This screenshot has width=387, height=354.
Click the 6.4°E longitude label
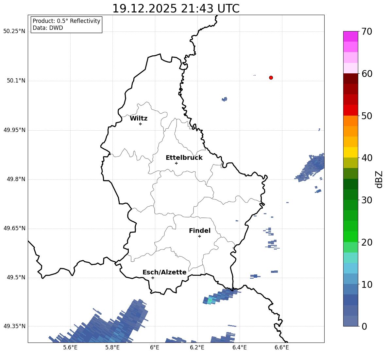click(x=239, y=347)
